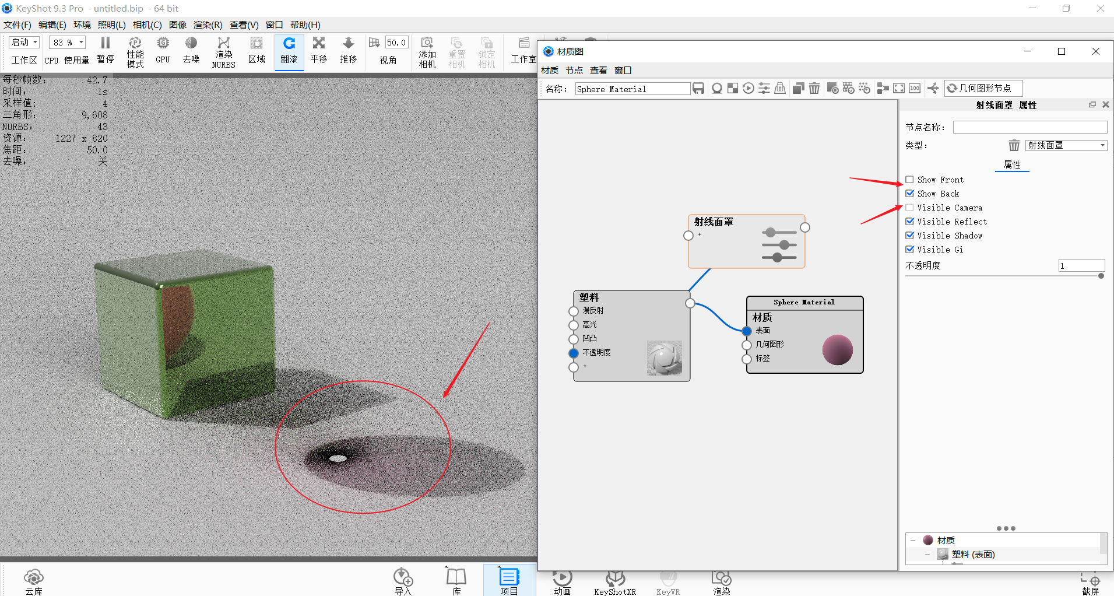Click the Render button in bottom bar
This screenshot has width=1114, height=596.
tap(722, 582)
